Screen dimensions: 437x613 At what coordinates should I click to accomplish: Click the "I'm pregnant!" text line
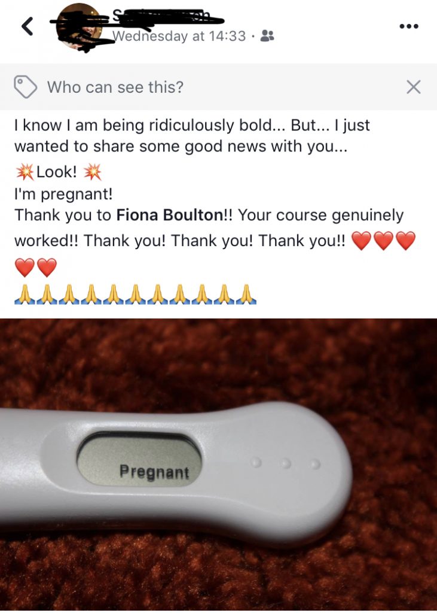[x=63, y=194]
